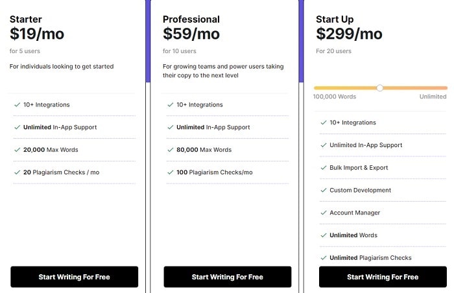Click the Unlimited end of words slider
The image size is (454, 293).
point(433,97)
